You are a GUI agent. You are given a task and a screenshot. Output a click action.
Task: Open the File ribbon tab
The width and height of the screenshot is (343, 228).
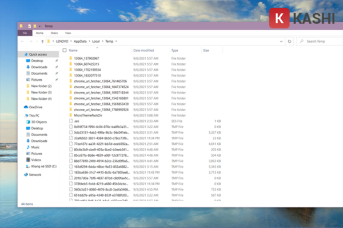point(25,33)
